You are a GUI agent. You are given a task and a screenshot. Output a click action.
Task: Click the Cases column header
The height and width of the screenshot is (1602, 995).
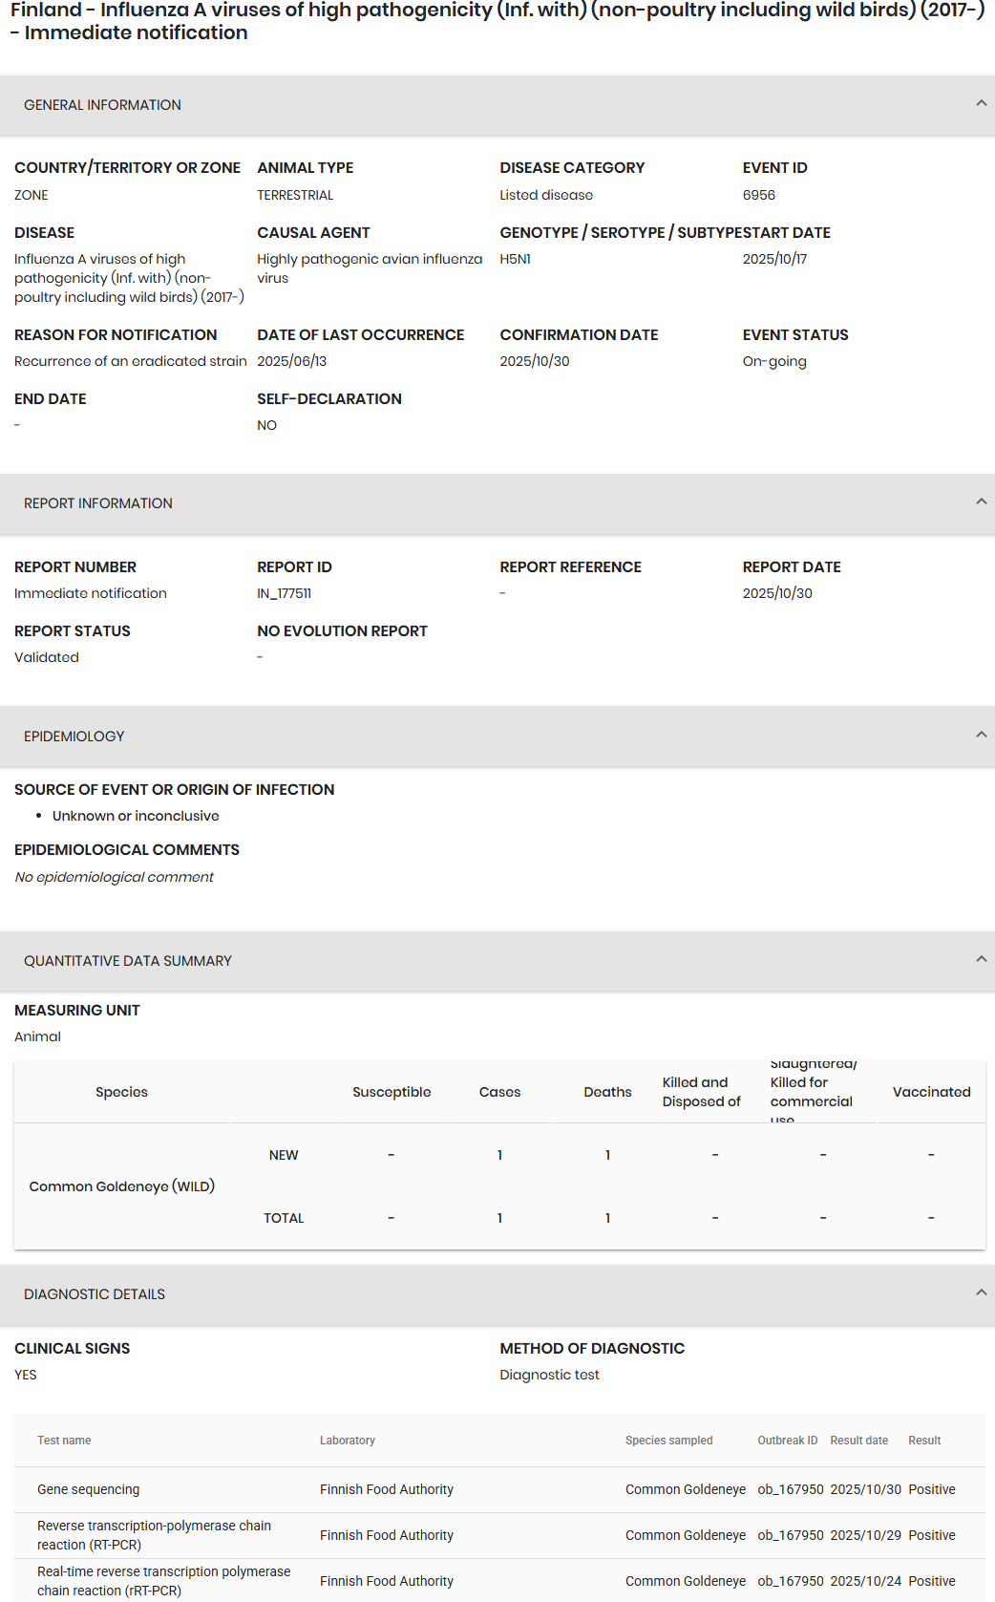click(499, 1092)
